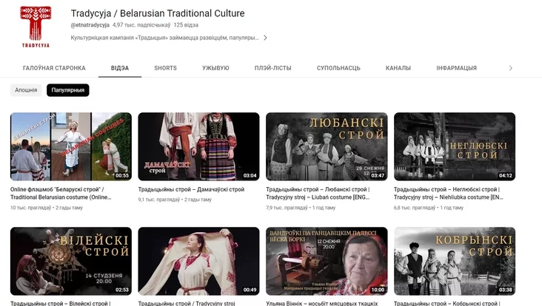542x306 pixels.
Task: Open the Дамачаўскі строй video thumbnail
Action: pyautogui.click(x=198, y=146)
